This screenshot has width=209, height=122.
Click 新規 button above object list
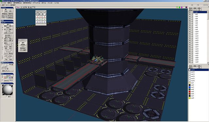point(190,8)
